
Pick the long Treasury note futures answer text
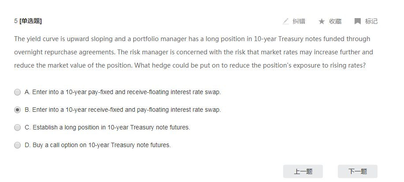(108, 127)
